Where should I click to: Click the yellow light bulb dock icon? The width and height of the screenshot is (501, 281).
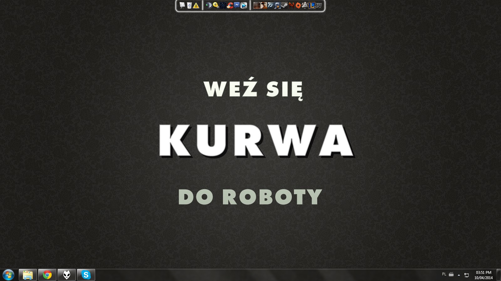pyautogui.click(x=216, y=5)
